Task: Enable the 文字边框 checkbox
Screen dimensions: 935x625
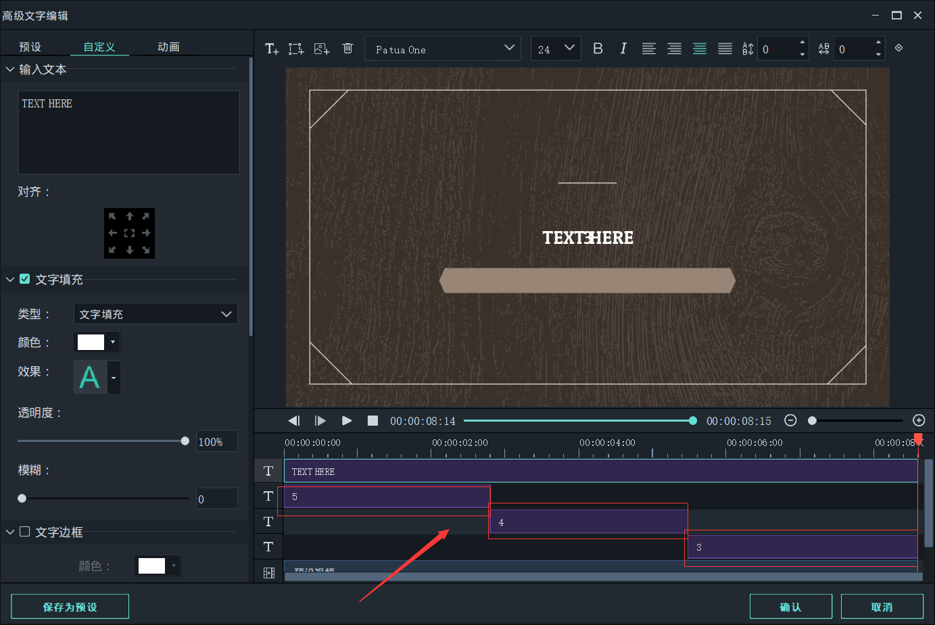Action: [25, 532]
